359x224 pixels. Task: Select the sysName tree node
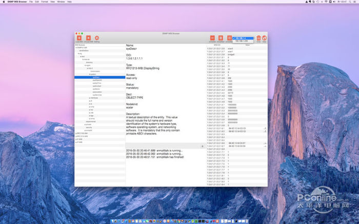click(x=96, y=89)
